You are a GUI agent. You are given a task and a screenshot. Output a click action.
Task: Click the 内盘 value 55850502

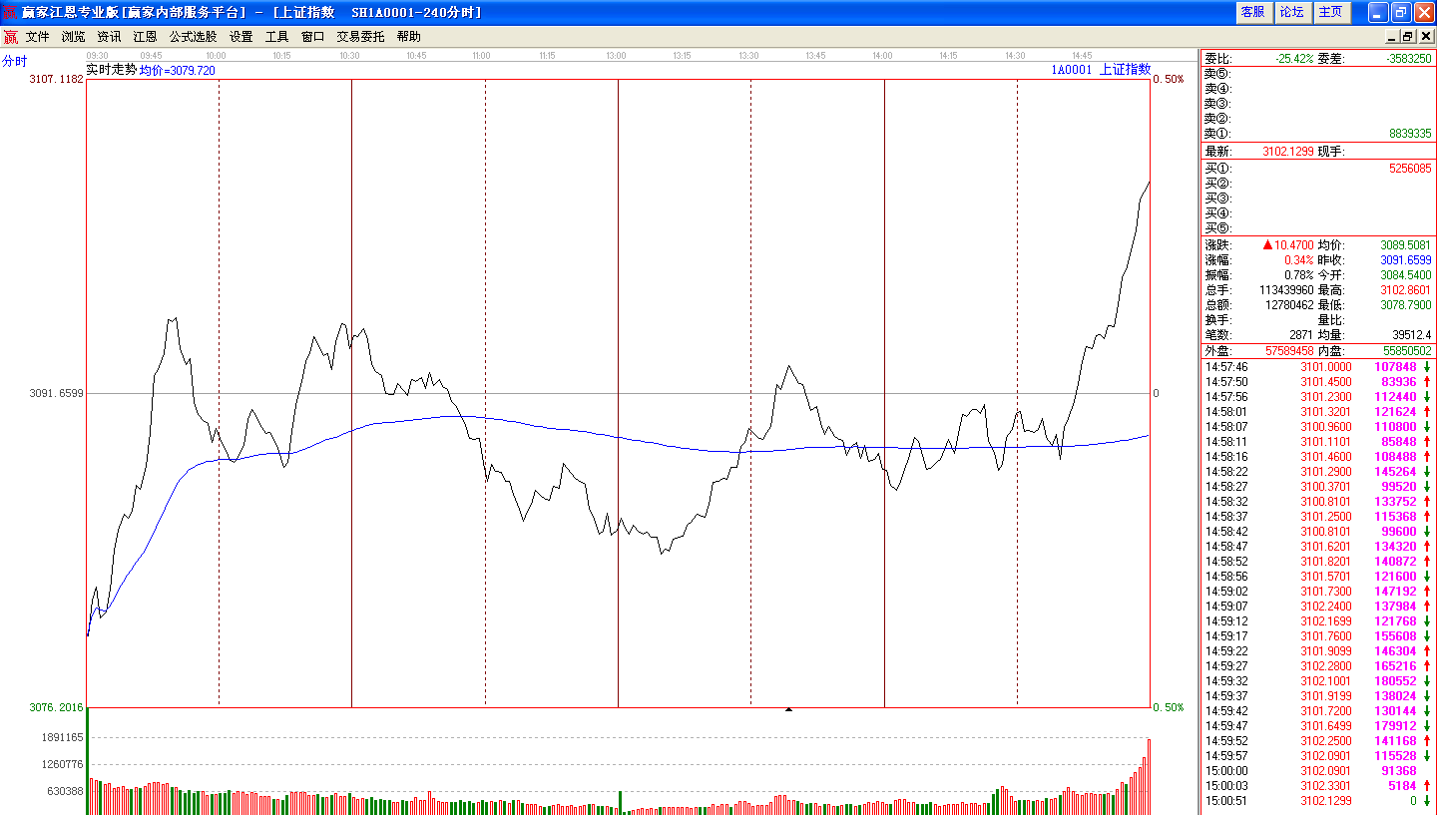[x=1408, y=351]
